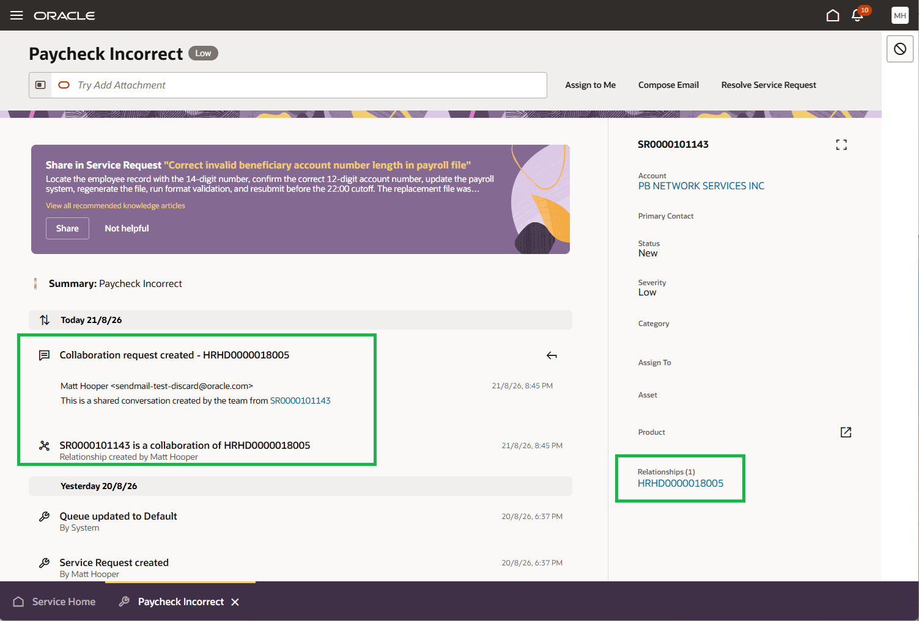Click Compose Email
The height and width of the screenshot is (621, 919).
pos(668,85)
